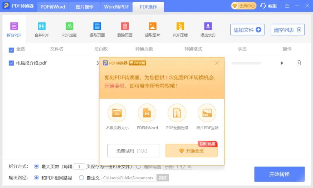This screenshot has height=188, width=313.
Task: Click the 不限次数大小 feature icon
Action: (117, 113)
